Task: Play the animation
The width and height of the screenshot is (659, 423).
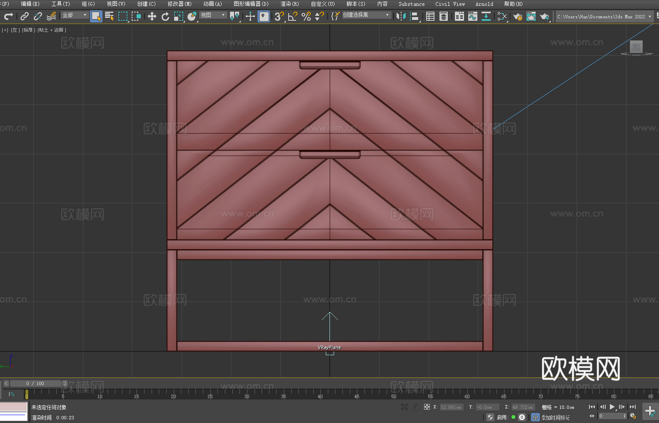Action: [612, 407]
